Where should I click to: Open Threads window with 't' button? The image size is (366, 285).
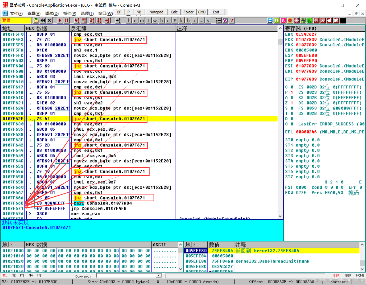tap(149, 20)
